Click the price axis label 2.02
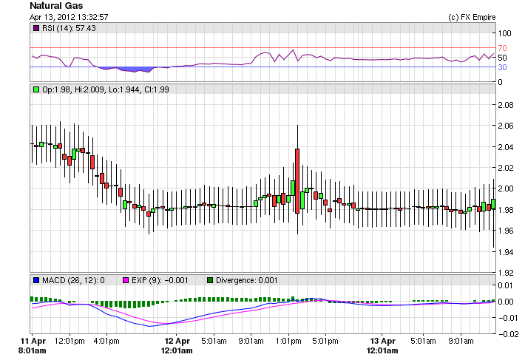The image size is (525, 360). pos(506,168)
